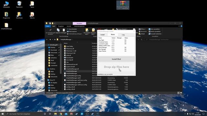The image size is (207, 116).
Task: Open the Explorer help icon
Action: pyautogui.click(x=181, y=26)
